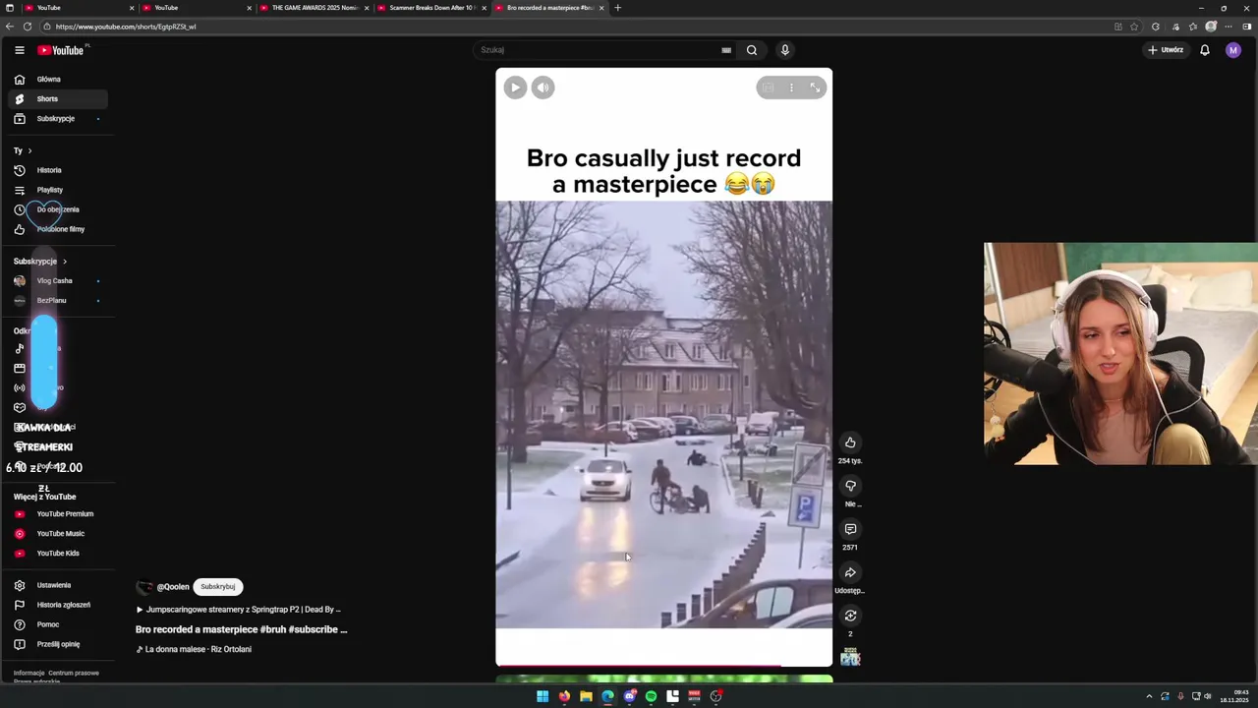This screenshot has height=708, width=1258.
Task: Click the search magnifier button
Action: click(x=752, y=50)
